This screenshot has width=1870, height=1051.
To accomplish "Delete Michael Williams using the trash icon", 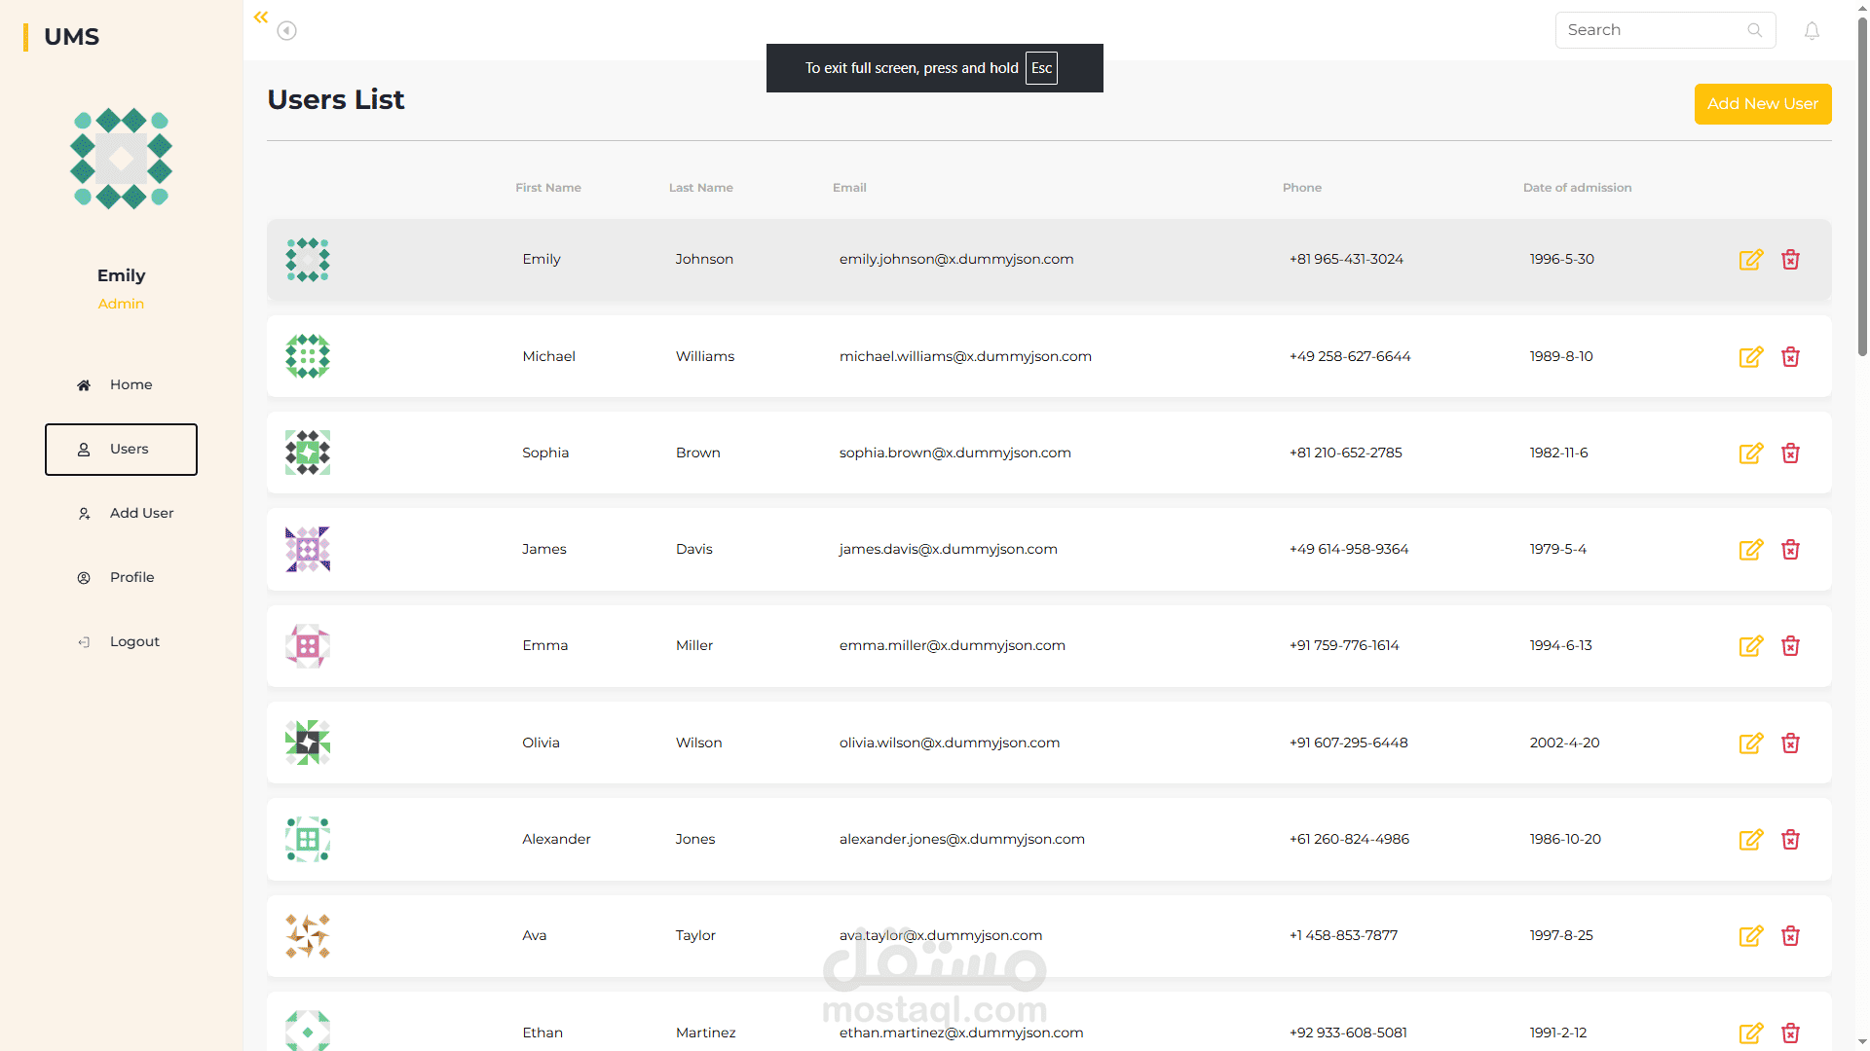I will point(1790,357).
